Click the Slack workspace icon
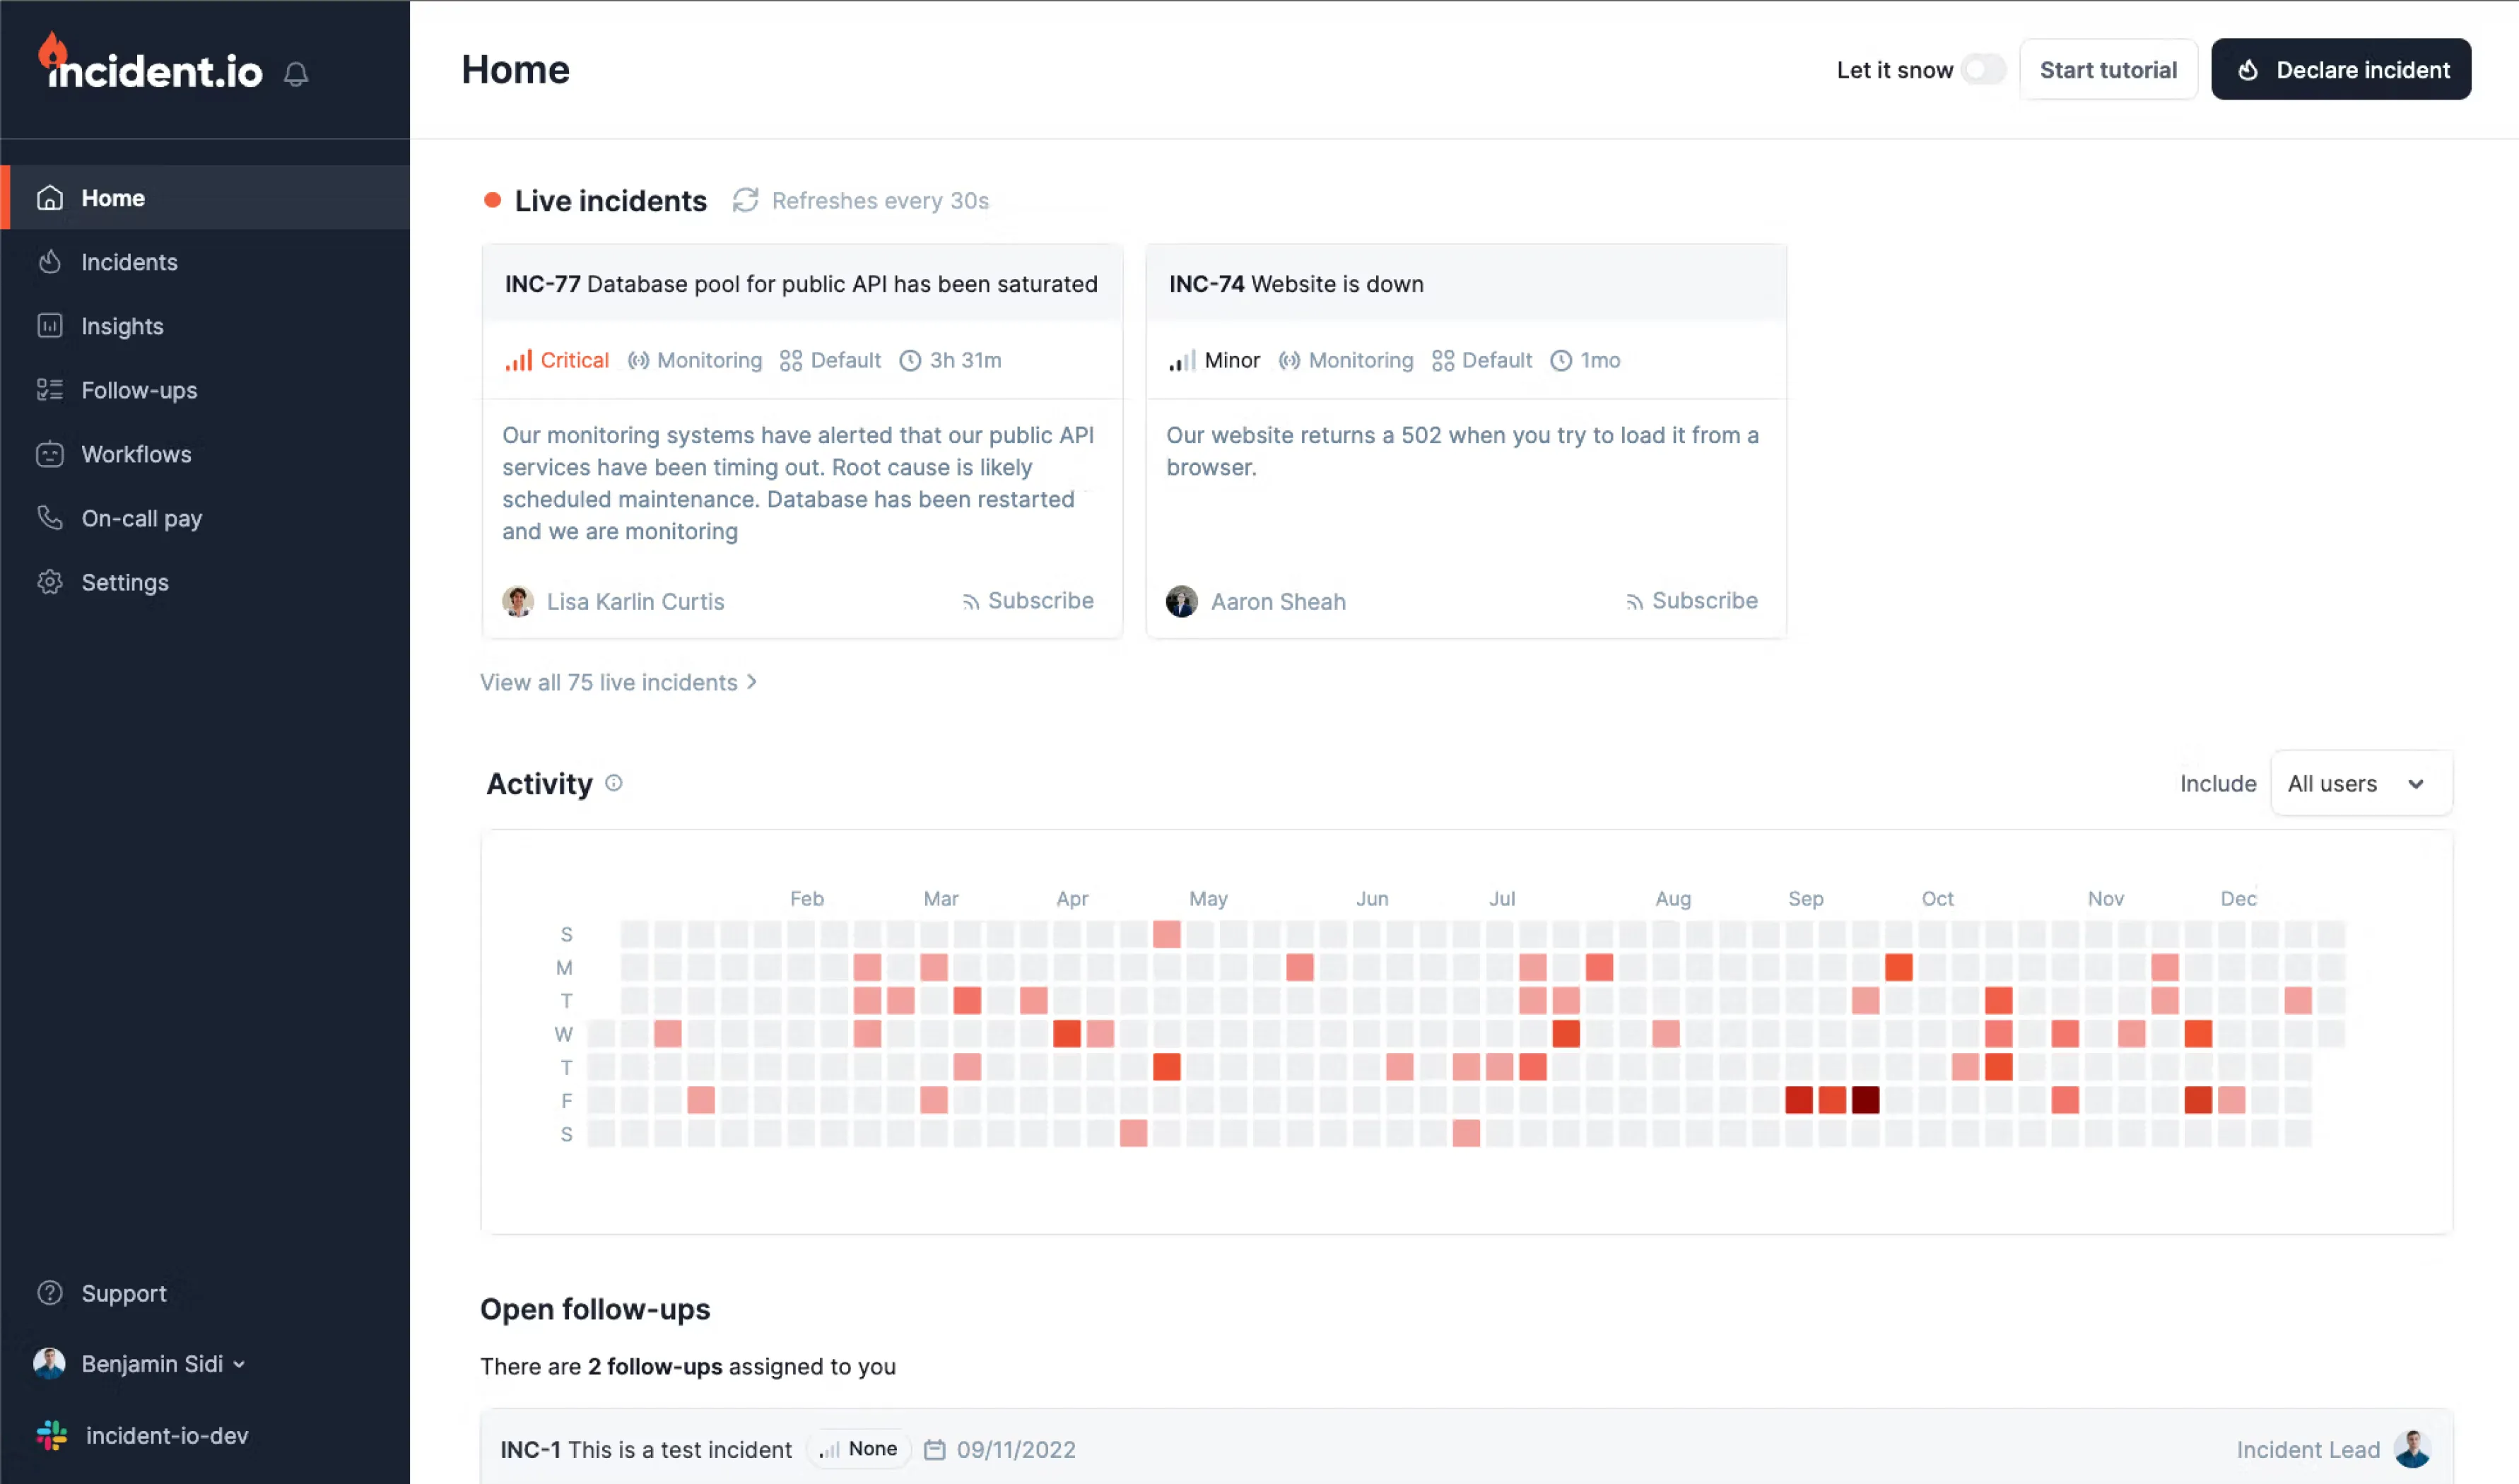The width and height of the screenshot is (2519, 1484). point(52,1435)
